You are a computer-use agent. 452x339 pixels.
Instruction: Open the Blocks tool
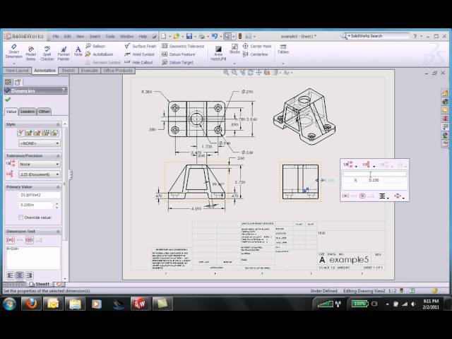point(234,49)
